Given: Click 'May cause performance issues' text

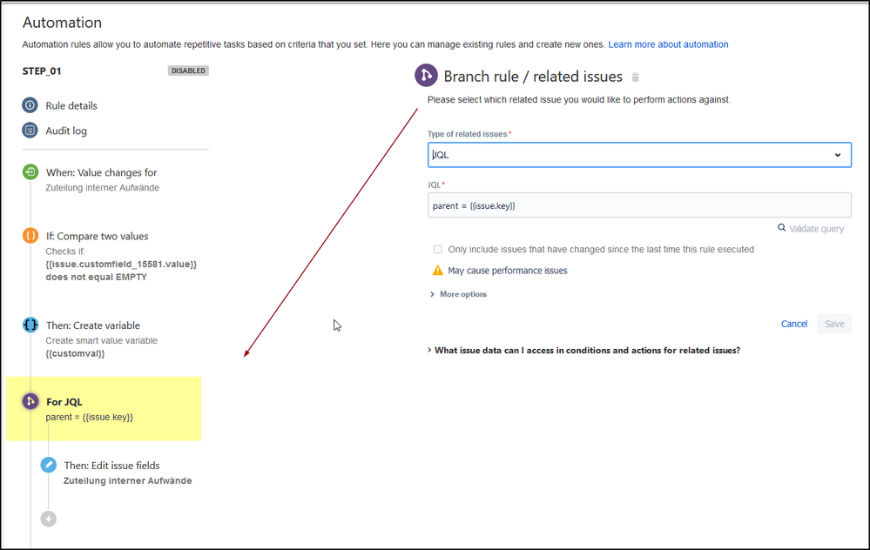Looking at the screenshot, I should tap(507, 271).
